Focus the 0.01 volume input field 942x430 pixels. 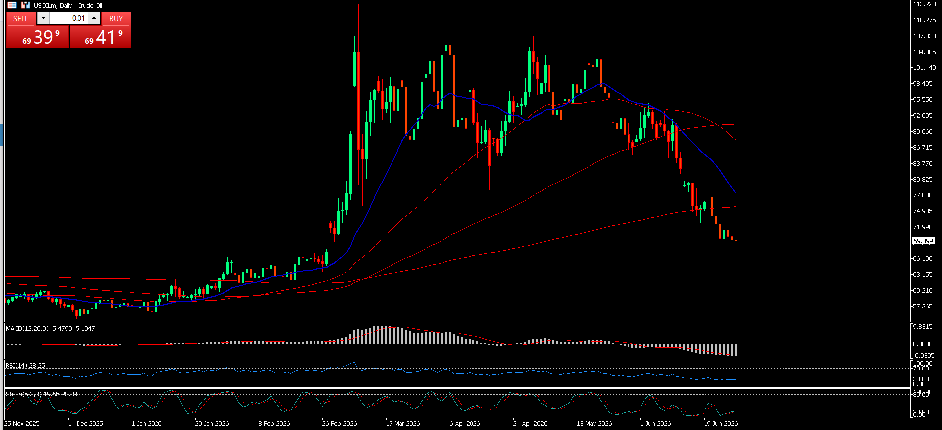pos(69,19)
